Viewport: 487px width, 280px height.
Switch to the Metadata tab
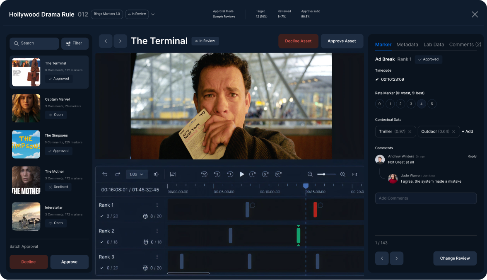pyautogui.click(x=407, y=45)
